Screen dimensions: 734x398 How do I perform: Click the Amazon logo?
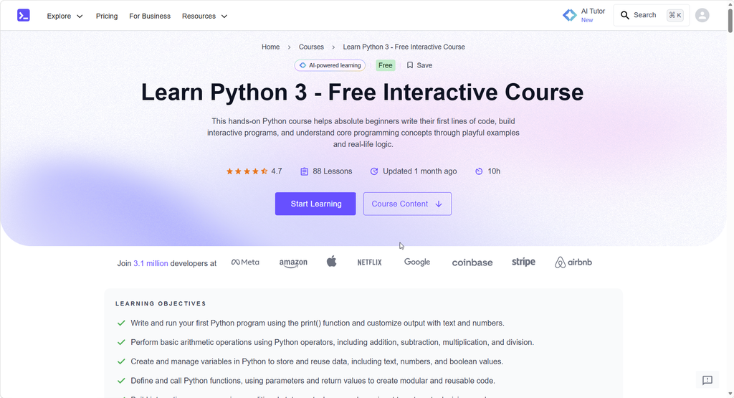(293, 262)
